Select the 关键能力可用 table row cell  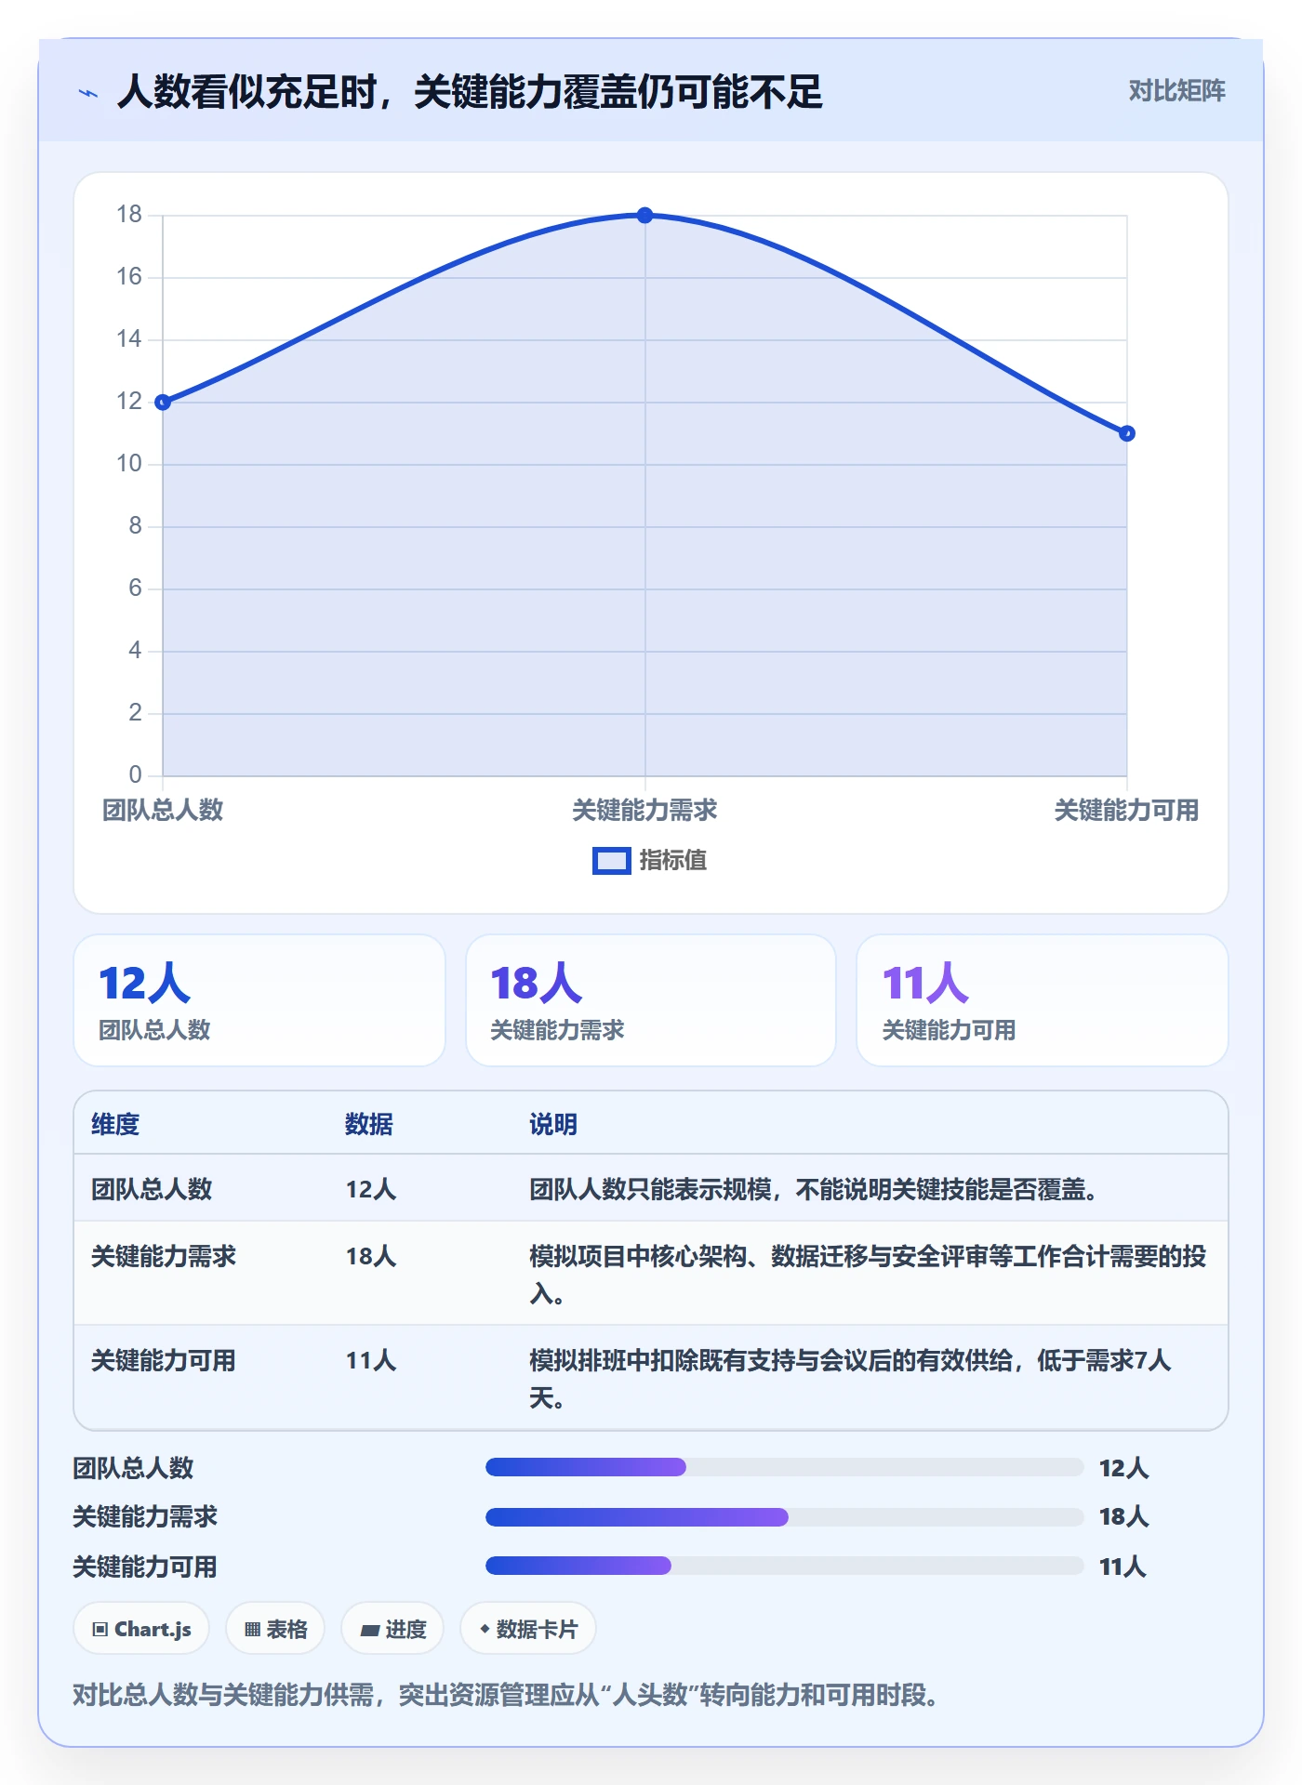point(164,1361)
